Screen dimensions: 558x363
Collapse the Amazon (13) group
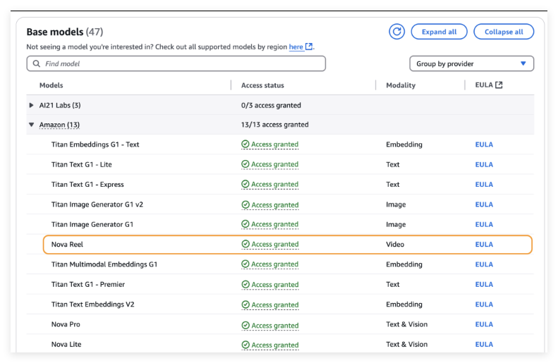click(31, 125)
